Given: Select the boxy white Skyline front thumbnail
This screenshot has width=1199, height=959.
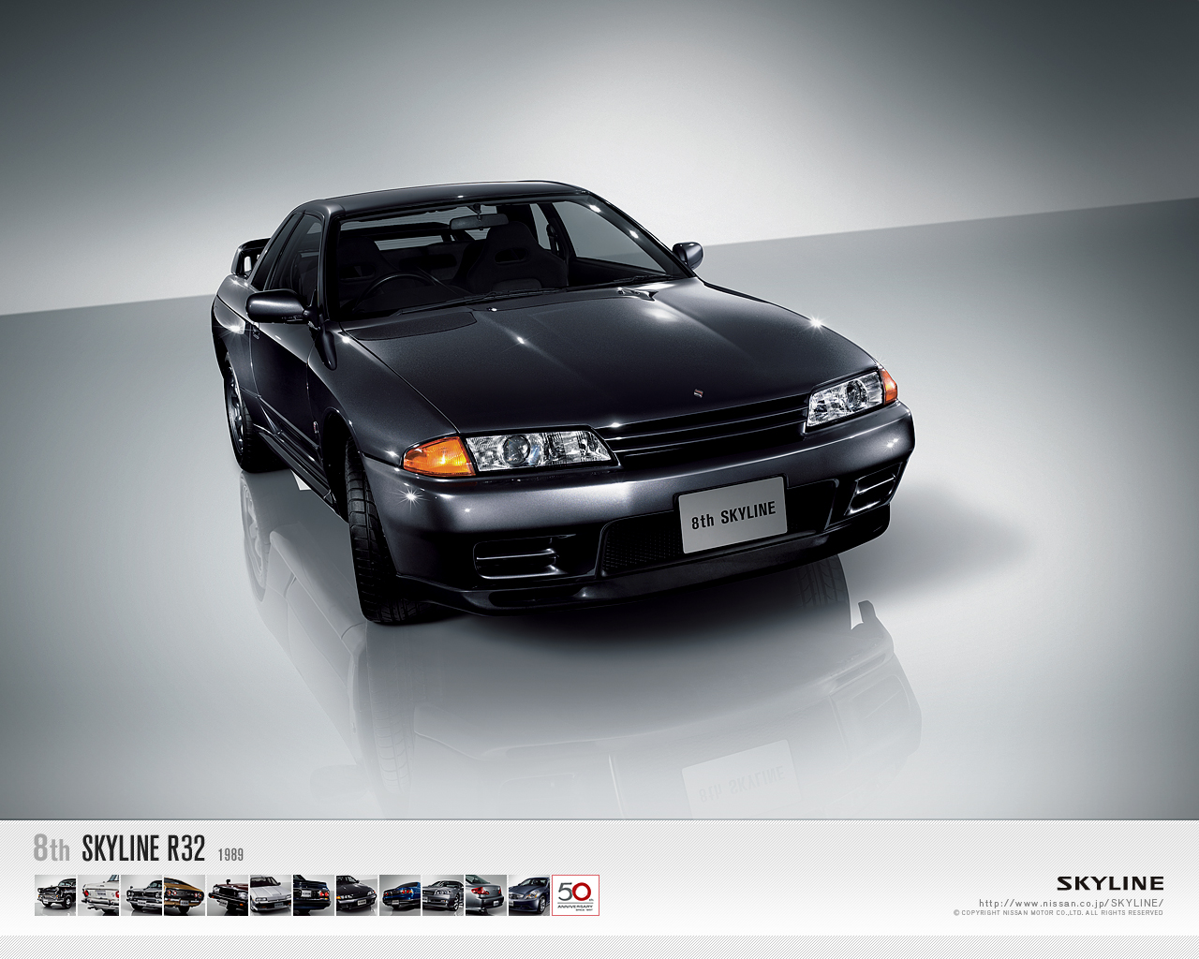Looking at the screenshot, I should [x=271, y=895].
